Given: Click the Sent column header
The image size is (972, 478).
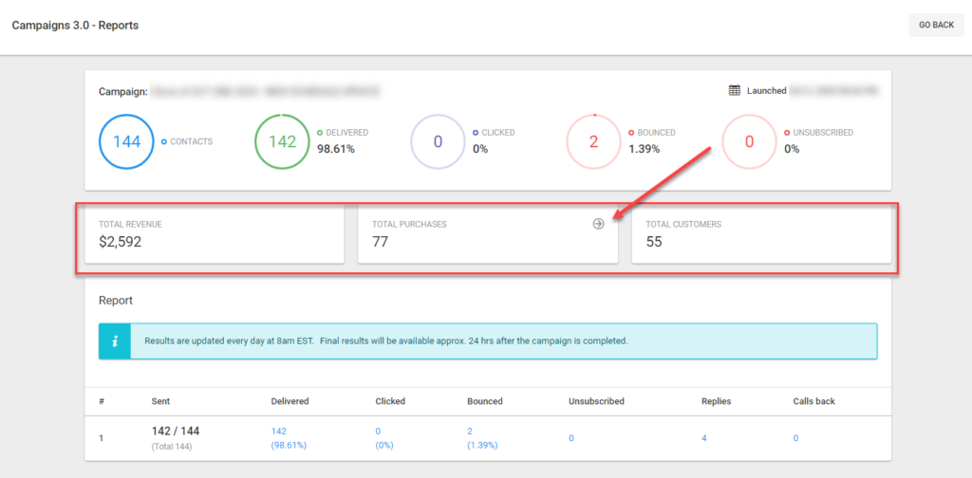Looking at the screenshot, I should coord(161,401).
